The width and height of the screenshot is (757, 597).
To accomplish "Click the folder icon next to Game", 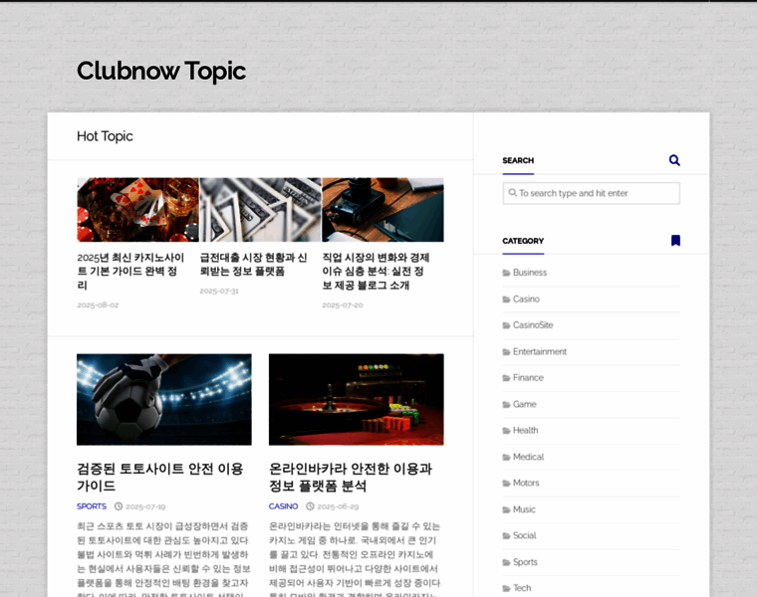I will tap(506, 405).
